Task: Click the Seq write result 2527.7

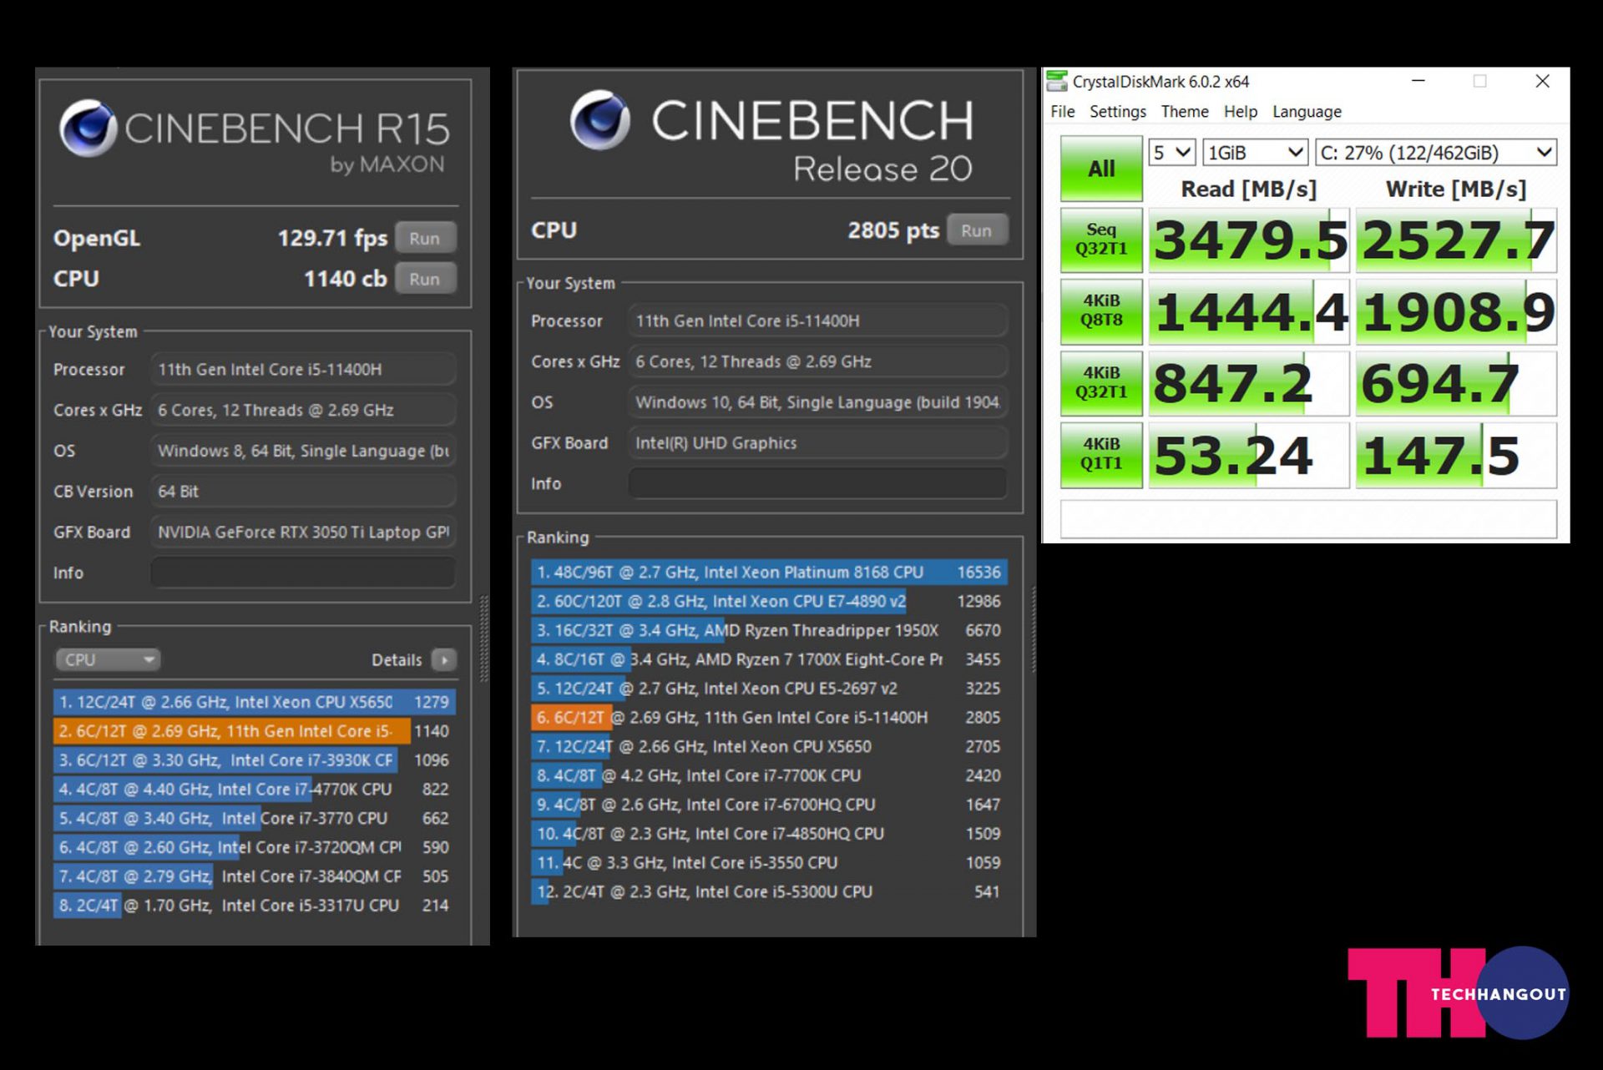Action: point(1457,240)
